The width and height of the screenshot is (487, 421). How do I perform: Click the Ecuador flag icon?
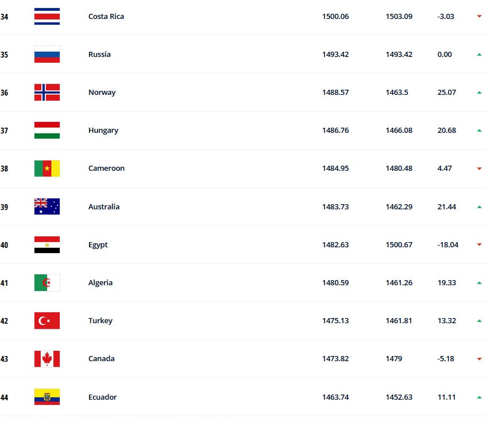tap(47, 397)
